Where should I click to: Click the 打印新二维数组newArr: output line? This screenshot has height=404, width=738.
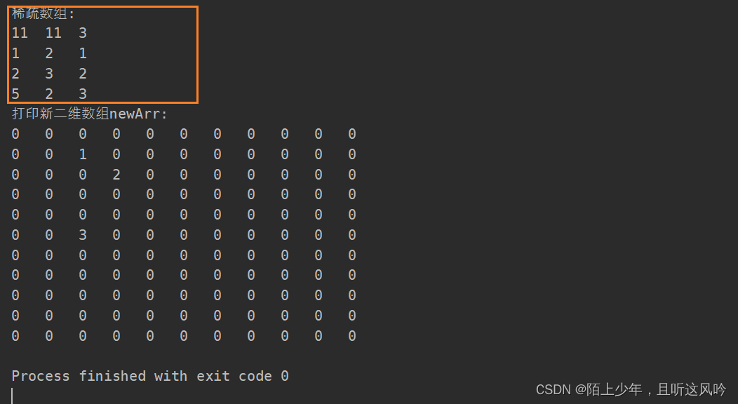[89, 114]
